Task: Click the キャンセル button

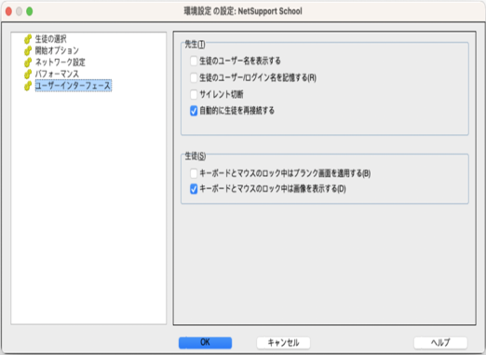Action: coord(283,343)
